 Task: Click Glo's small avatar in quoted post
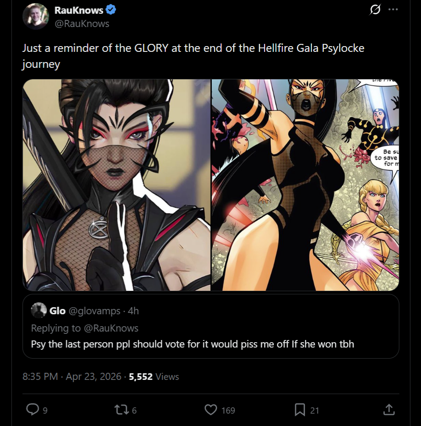click(x=39, y=310)
